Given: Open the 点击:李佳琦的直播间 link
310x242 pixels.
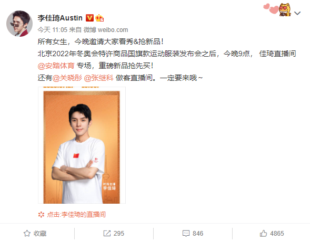Looking at the screenshot, I should [76, 214].
